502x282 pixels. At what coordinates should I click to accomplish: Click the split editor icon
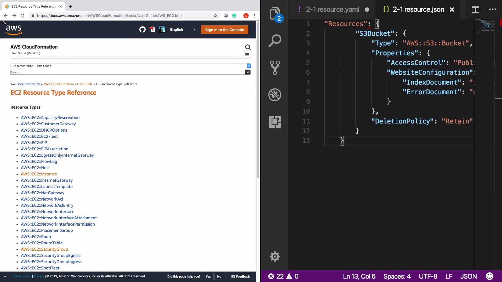coord(475,10)
